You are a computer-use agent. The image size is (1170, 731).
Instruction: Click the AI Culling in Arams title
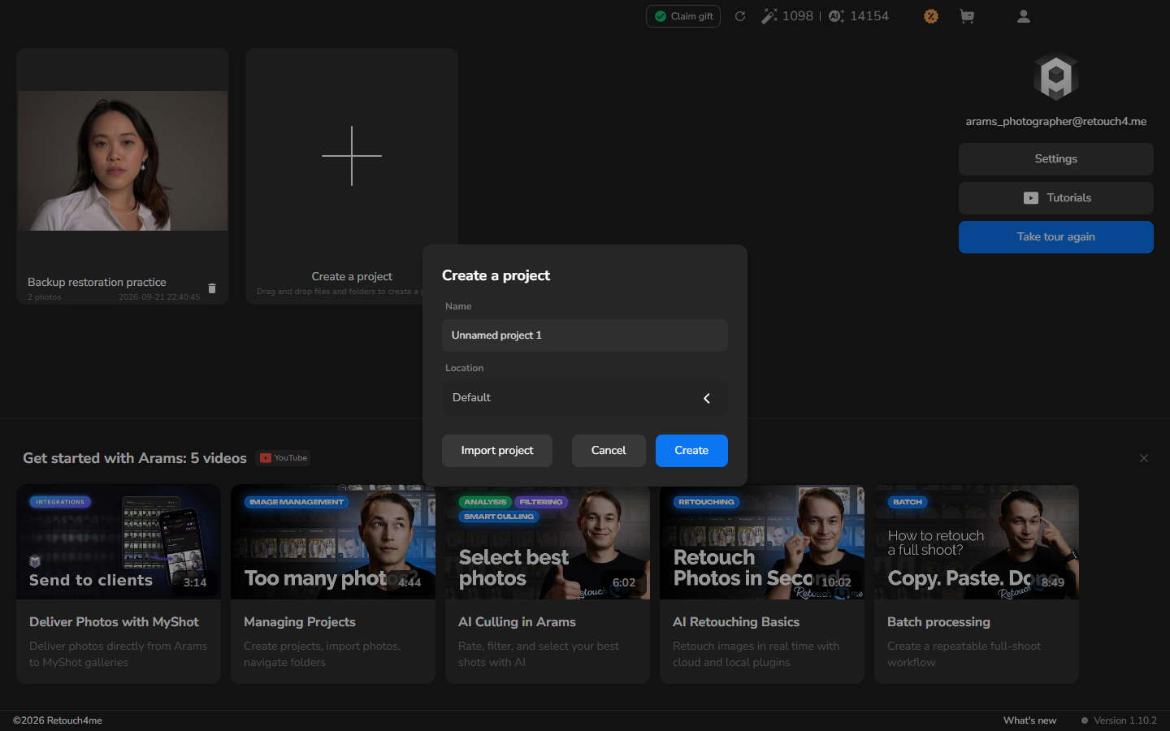coord(517,622)
